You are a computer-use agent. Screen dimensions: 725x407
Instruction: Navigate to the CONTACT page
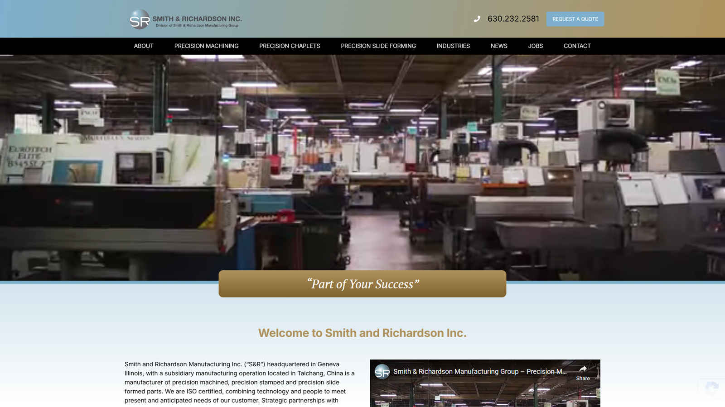577,46
